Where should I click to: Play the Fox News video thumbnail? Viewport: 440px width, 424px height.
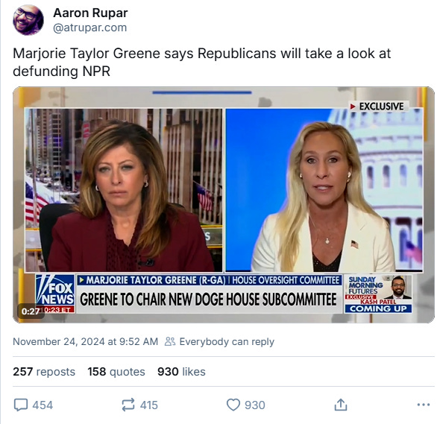coord(224,205)
